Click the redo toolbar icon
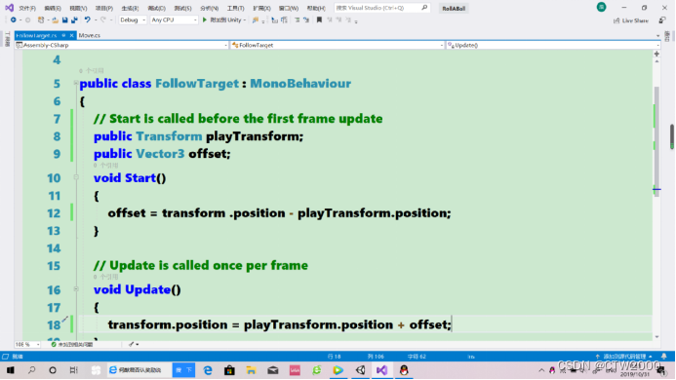The height and width of the screenshot is (380, 676). point(103,19)
